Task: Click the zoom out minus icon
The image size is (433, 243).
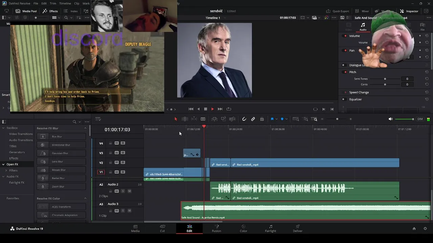Action: [322, 119]
